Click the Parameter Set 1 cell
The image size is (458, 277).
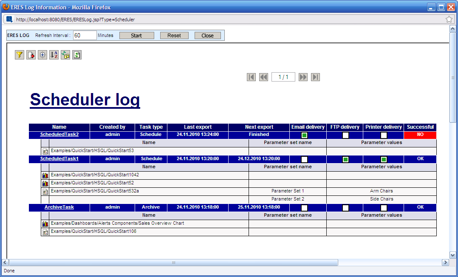pos(288,191)
